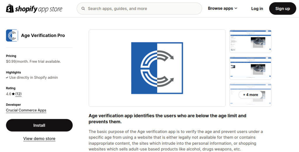
Task: Open the large app logo image
Action: point(157,68)
